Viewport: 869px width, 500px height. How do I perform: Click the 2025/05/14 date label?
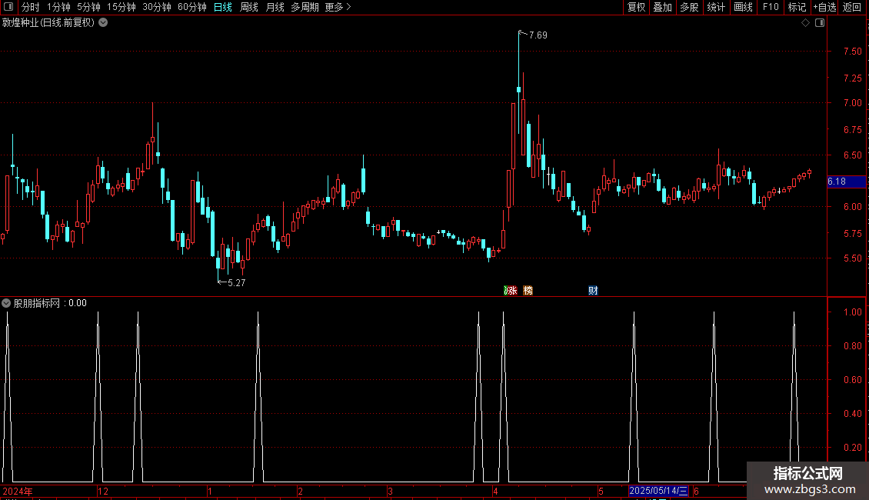click(x=658, y=491)
